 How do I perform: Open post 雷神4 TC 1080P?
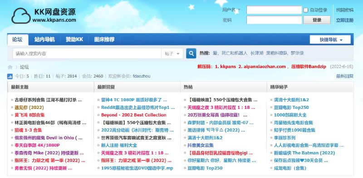(x=134, y=100)
